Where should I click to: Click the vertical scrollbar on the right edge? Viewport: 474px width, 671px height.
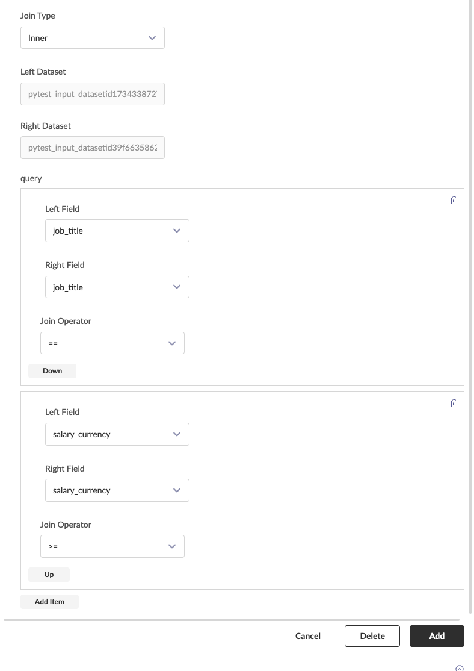click(x=471, y=301)
